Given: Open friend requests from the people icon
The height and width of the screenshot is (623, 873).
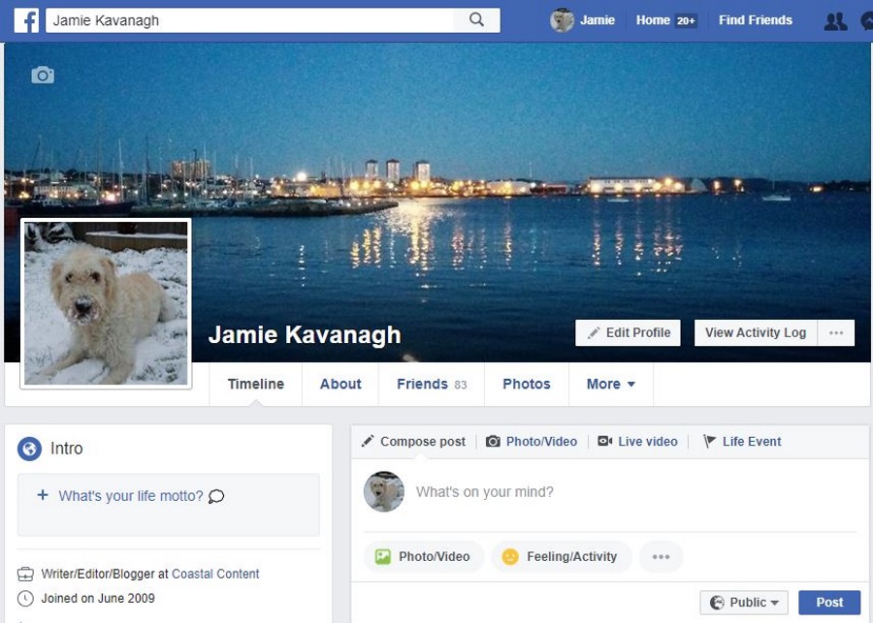Looking at the screenshot, I should click(x=835, y=19).
